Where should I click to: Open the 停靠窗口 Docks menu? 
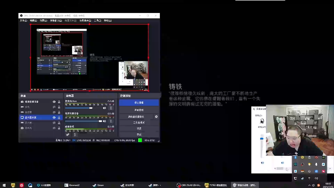tap(56, 20)
